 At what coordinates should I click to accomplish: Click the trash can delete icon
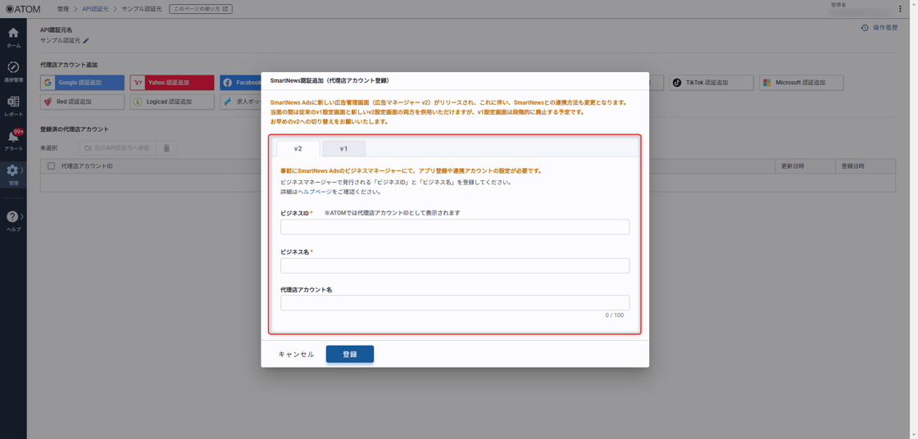coord(166,148)
